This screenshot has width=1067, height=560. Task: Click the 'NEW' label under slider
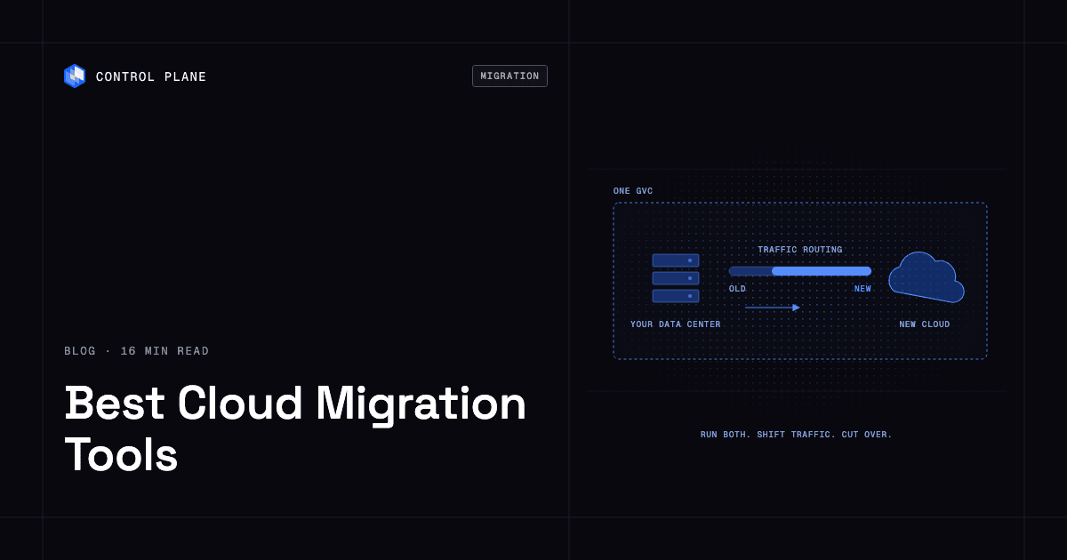[x=862, y=289]
